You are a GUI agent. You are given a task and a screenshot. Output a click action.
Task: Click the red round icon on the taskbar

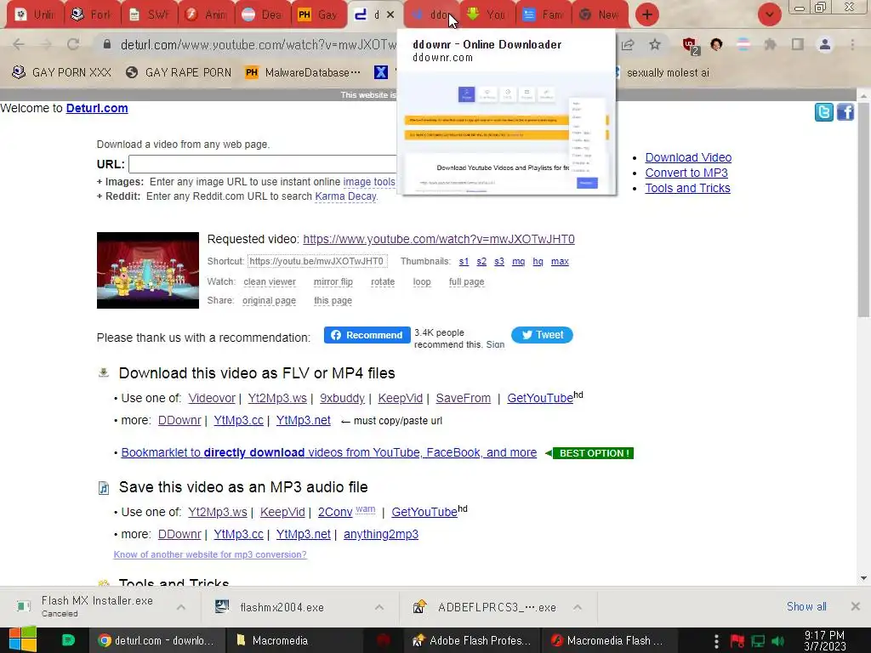coord(384,640)
